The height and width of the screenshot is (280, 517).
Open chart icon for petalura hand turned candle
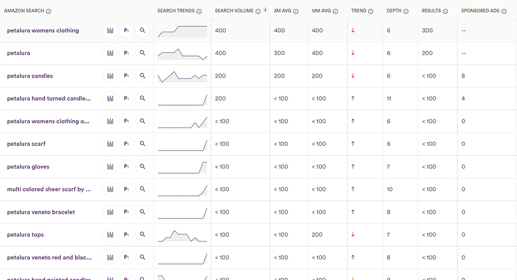(x=110, y=98)
